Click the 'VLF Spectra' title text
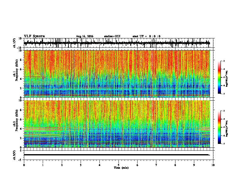The height and width of the screenshot is (185, 240). point(34,36)
